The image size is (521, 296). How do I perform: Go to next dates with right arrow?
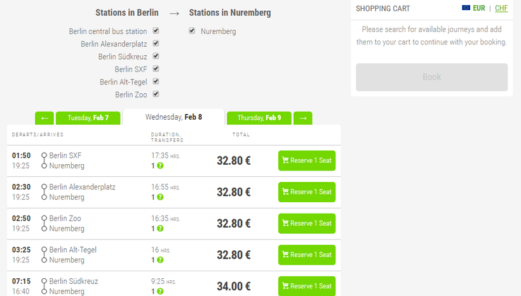[303, 118]
